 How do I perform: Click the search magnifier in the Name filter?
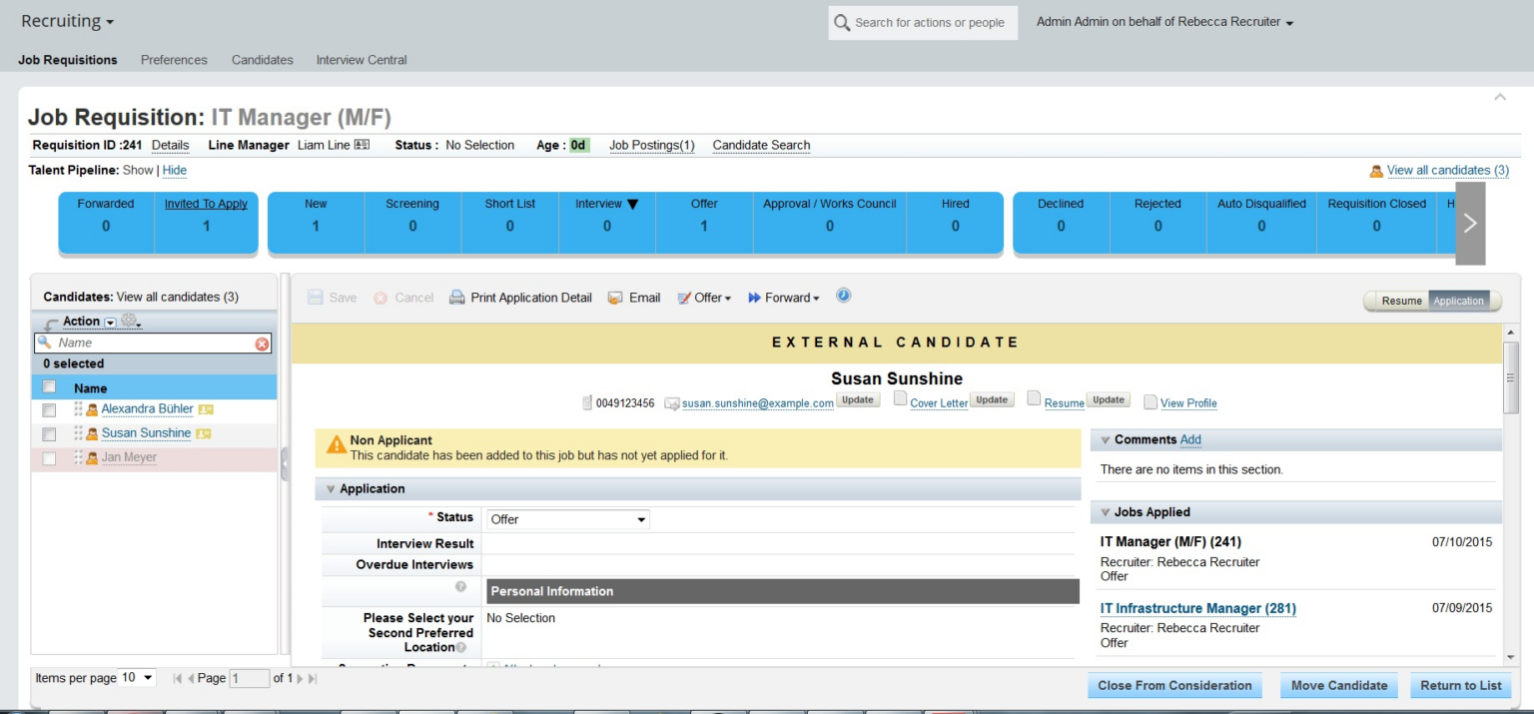pyautogui.click(x=45, y=343)
